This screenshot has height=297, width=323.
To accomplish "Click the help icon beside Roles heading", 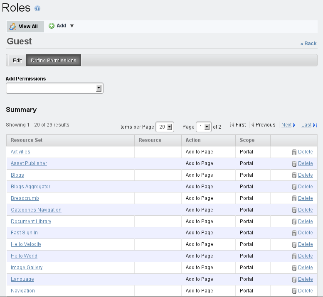I will click(x=37, y=8).
